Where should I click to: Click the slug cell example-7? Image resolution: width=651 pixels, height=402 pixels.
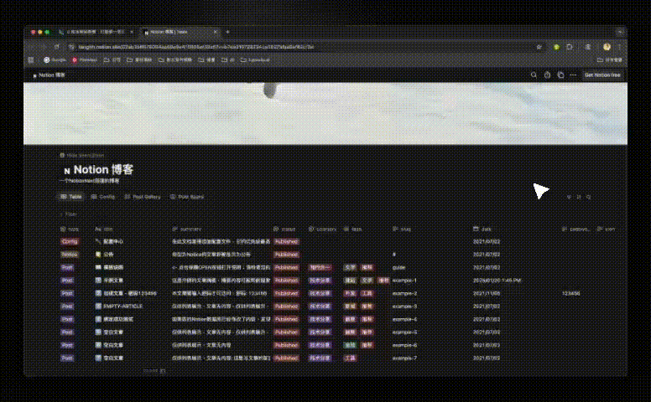coord(404,358)
